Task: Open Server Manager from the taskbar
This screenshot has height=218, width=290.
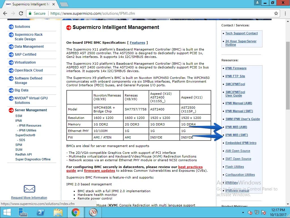Action: point(23,212)
